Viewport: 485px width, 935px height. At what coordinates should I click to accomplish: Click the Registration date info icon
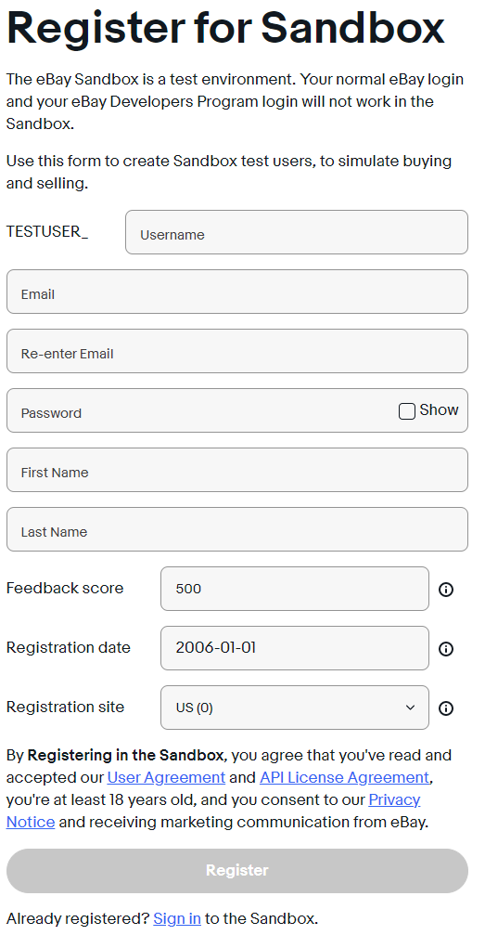coord(446,649)
